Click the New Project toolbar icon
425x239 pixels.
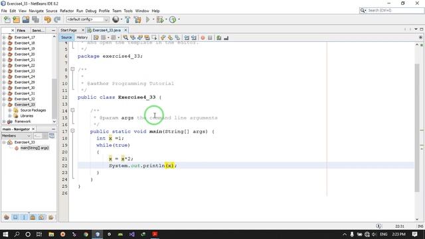coord(16,19)
